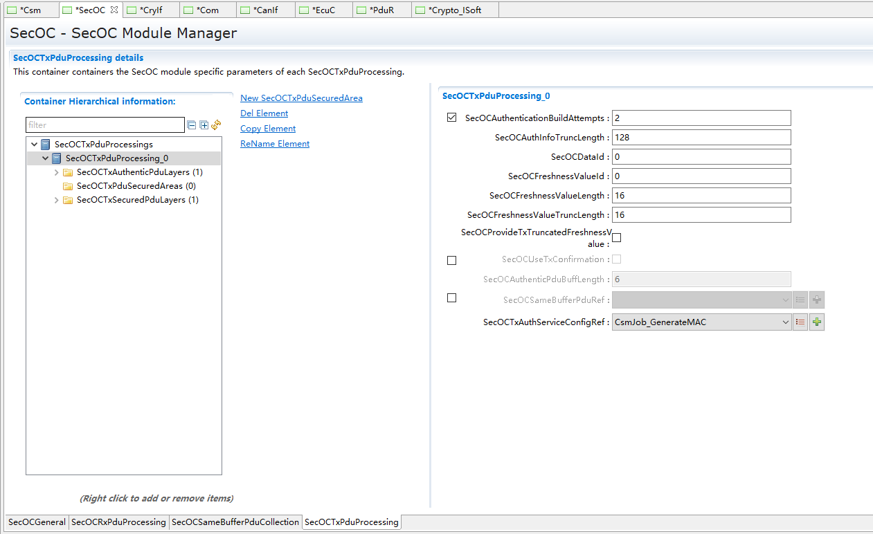Expand the SecOCTxAuthenticPduLayers tree node

57,172
